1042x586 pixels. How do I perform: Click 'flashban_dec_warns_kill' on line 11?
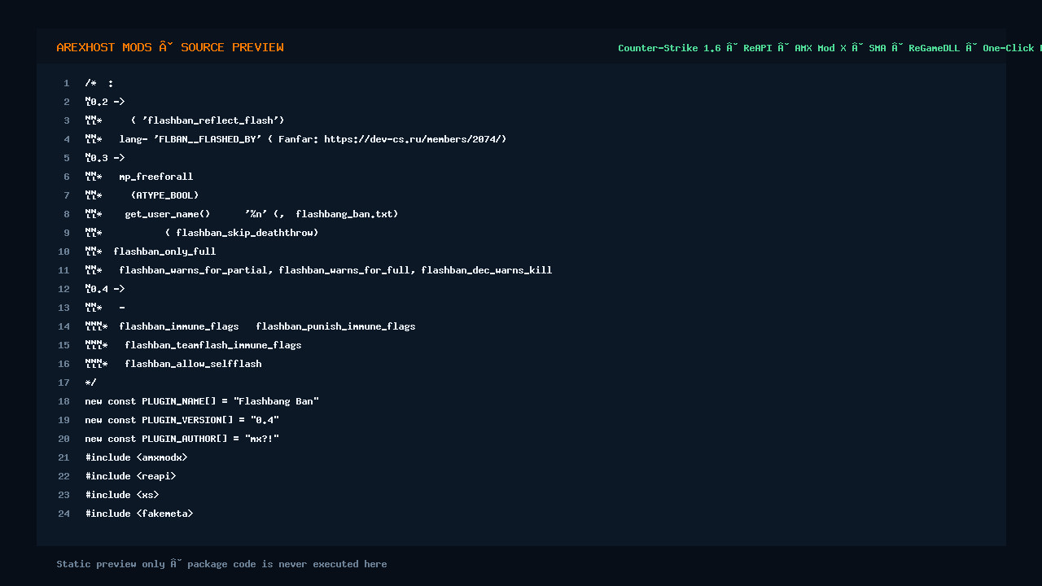[x=487, y=270]
